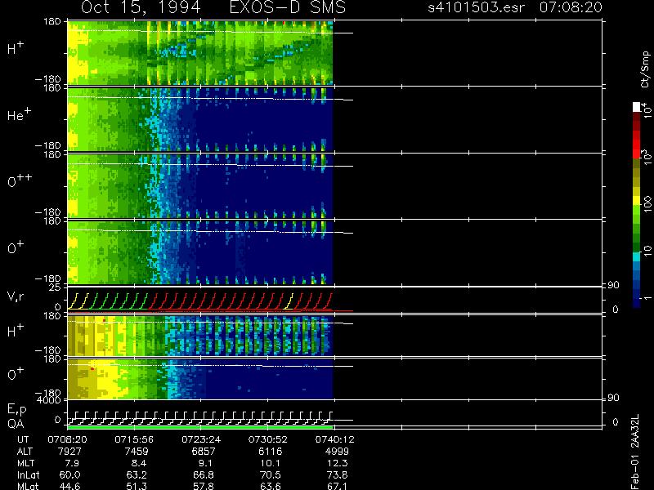The image size is (654, 490).
Task: Click the file name "s4101503.esr"
Action: (476, 7)
